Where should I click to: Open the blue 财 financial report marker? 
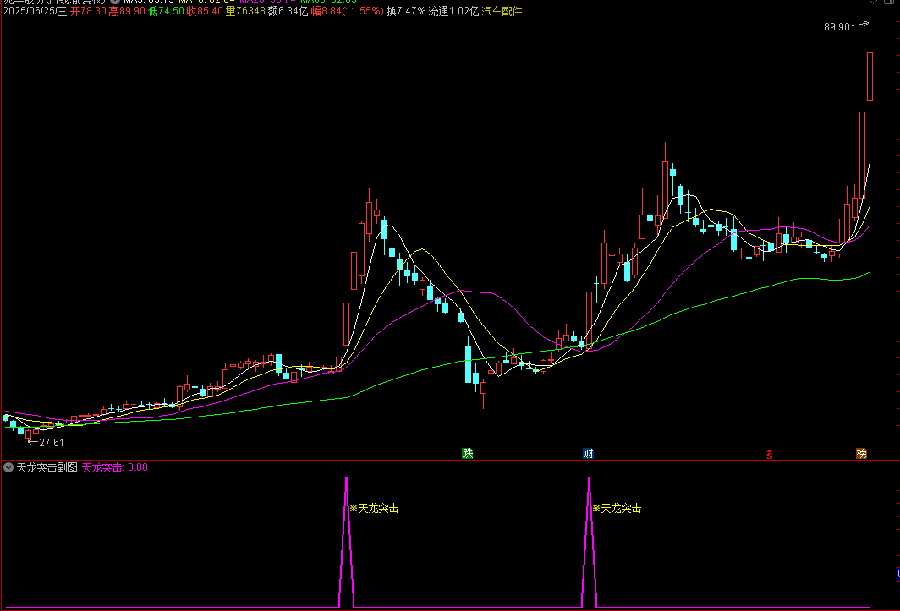tap(588, 454)
